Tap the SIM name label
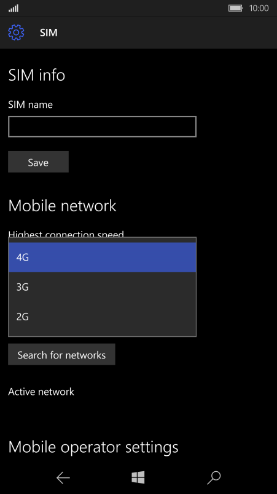The height and width of the screenshot is (494, 277). pos(31,105)
